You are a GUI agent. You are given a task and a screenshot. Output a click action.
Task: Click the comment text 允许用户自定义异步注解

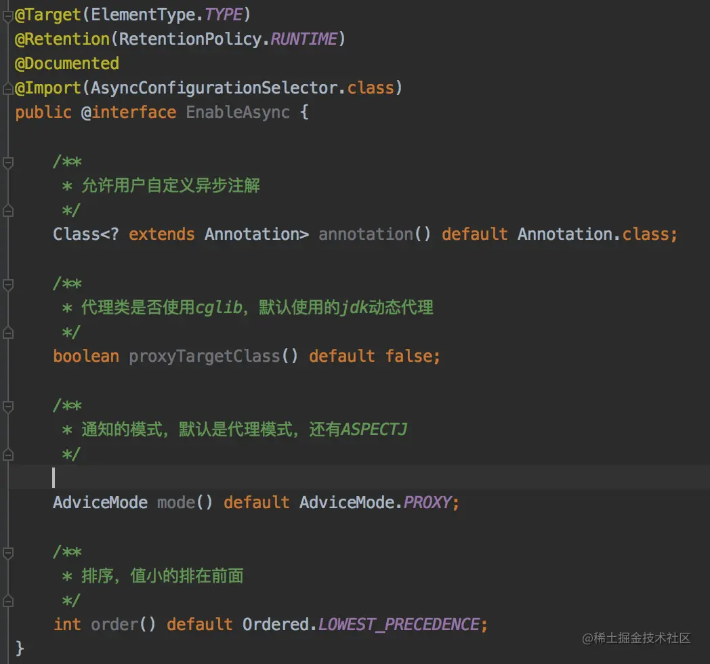[x=171, y=186]
